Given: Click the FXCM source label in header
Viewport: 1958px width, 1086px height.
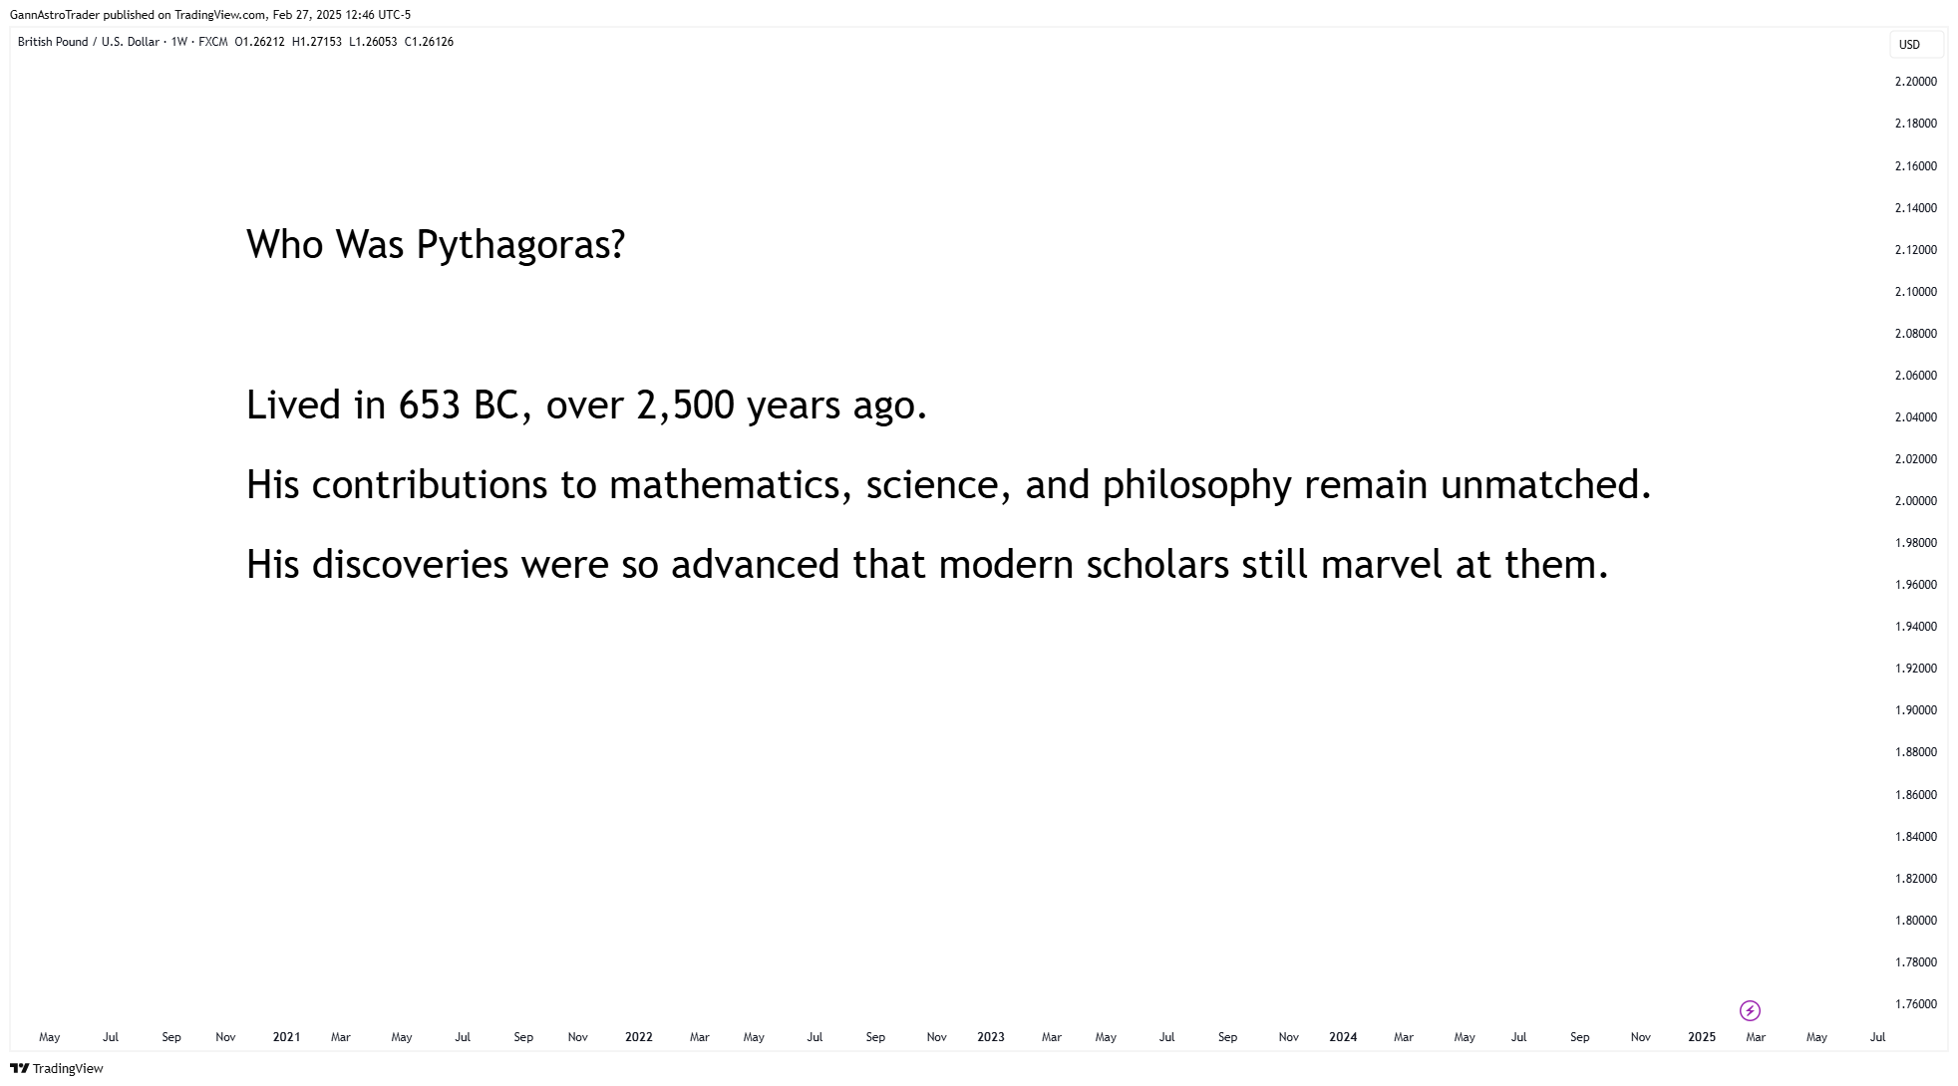Looking at the screenshot, I should coord(213,42).
